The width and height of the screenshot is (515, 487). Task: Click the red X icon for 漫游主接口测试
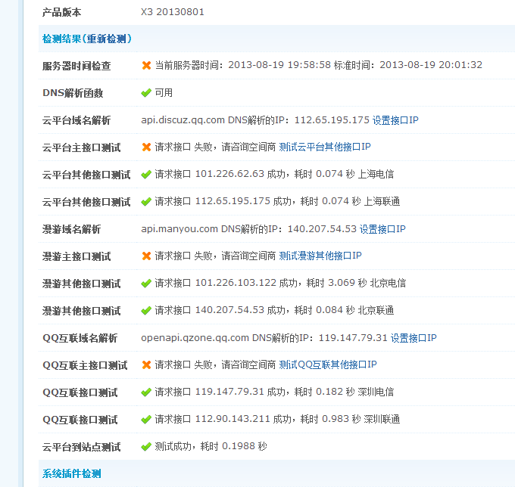click(146, 256)
